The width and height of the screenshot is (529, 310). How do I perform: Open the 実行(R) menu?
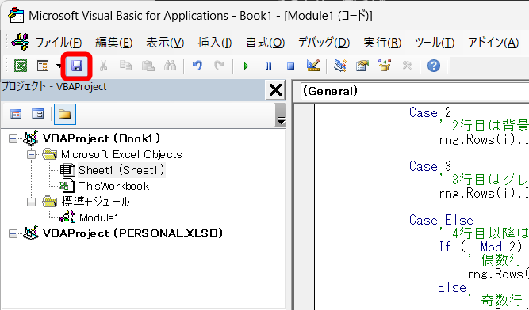pyautogui.click(x=382, y=43)
